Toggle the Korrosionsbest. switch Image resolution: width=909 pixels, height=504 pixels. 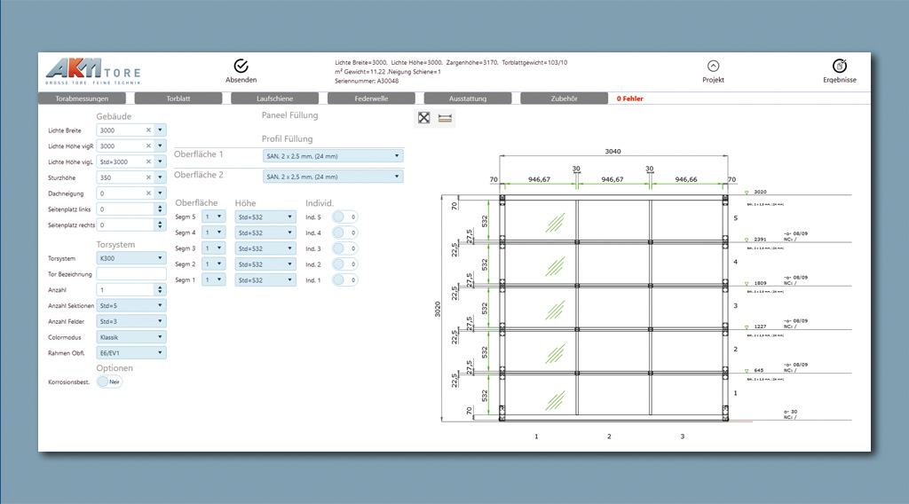click(109, 382)
